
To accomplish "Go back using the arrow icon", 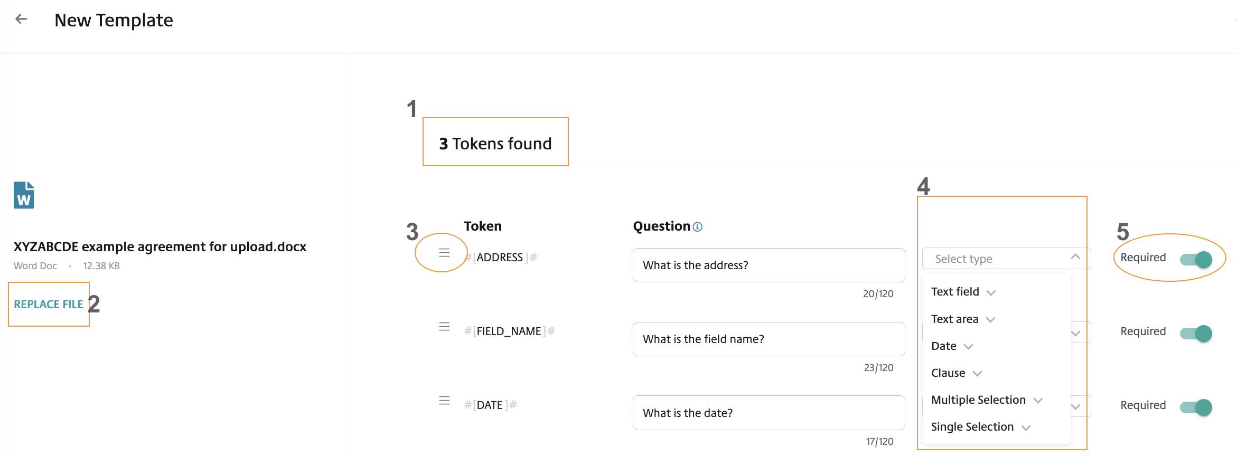I will tap(21, 20).
